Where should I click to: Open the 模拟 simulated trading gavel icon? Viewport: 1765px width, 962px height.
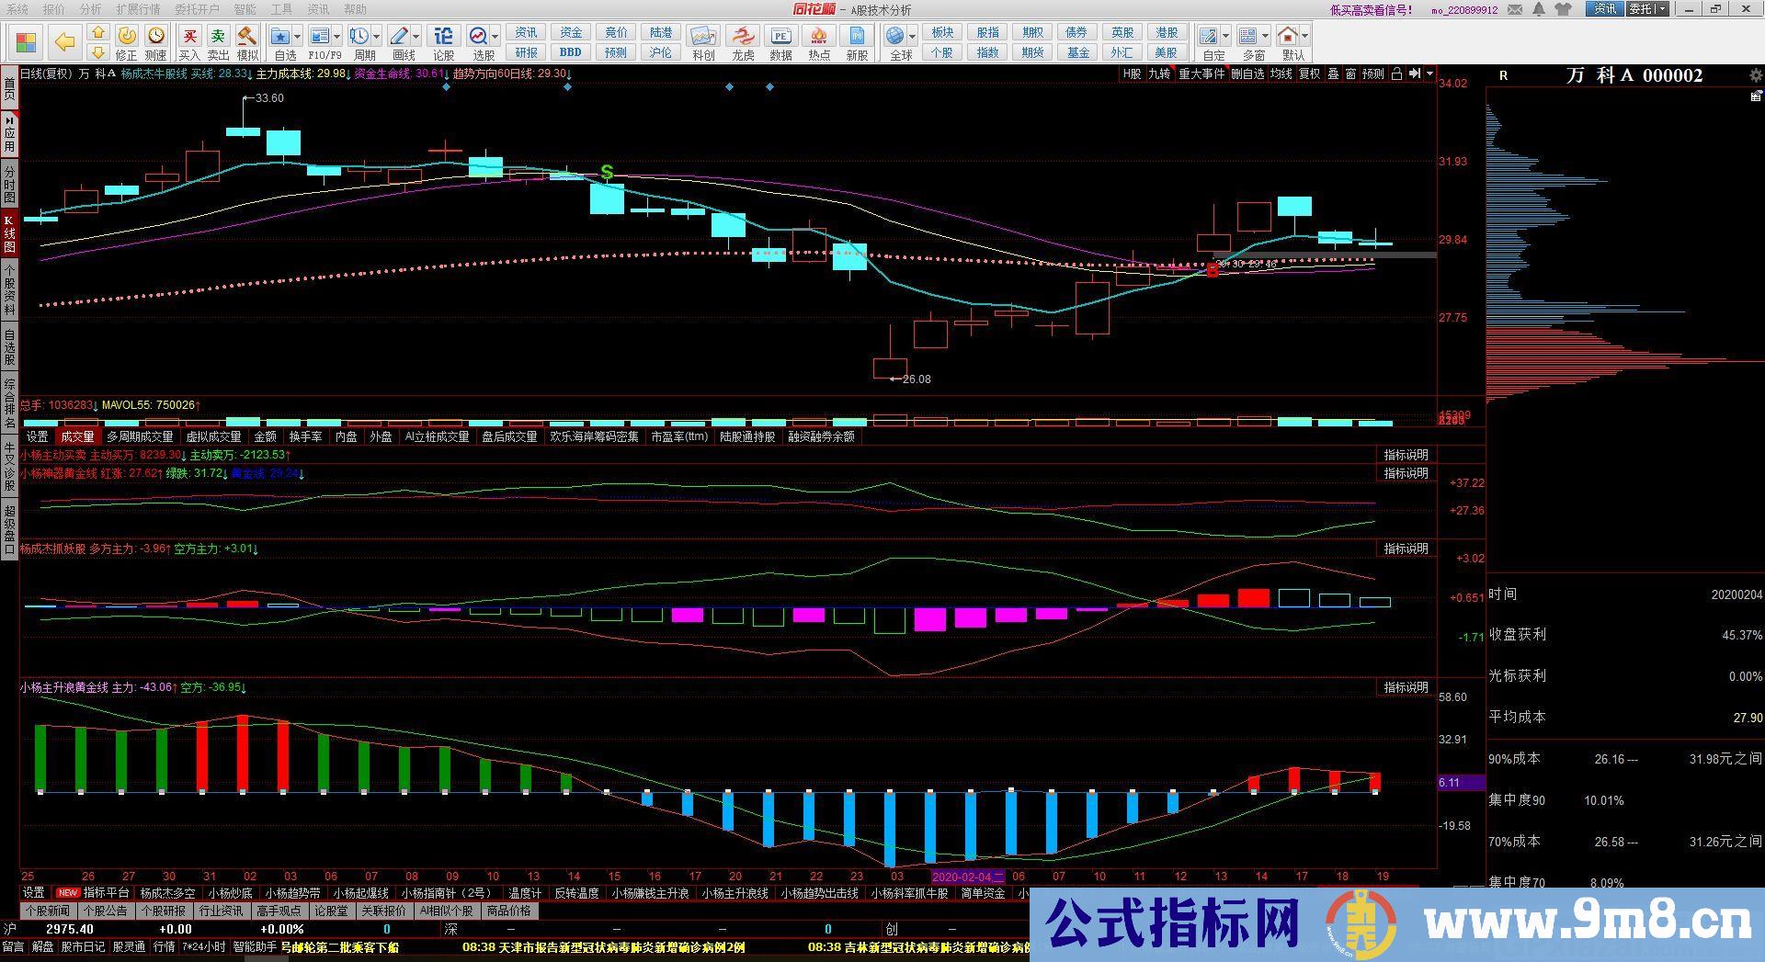click(x=247, y=38)
